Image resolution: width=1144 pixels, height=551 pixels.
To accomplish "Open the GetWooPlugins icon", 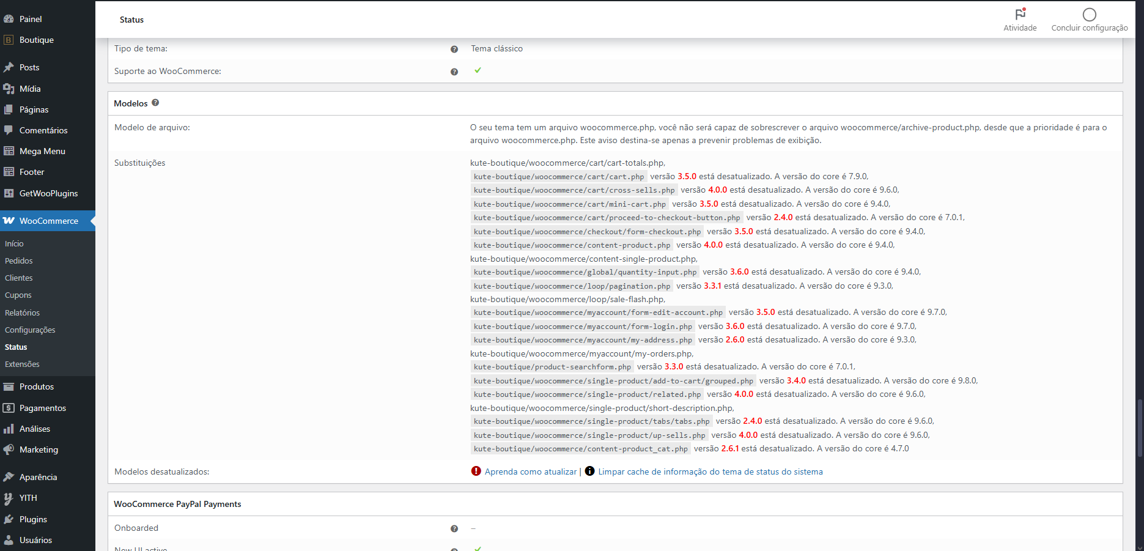I will (x=9, y=193).
